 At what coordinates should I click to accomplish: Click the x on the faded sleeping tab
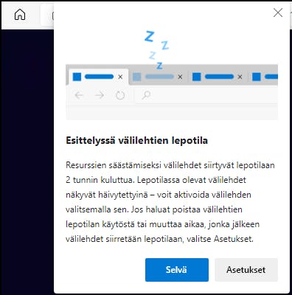click(x=180, y=77)
